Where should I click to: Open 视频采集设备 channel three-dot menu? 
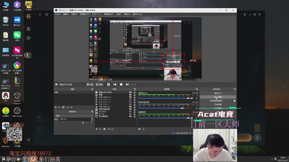[x=196, y=108]
